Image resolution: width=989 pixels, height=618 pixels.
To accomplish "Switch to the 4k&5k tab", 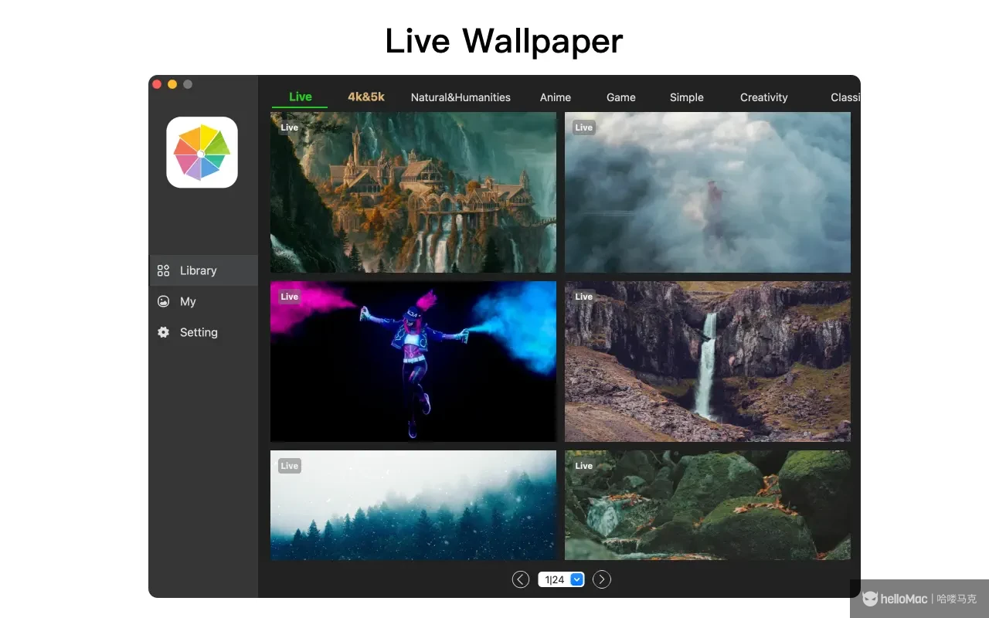I will (x=366, y=97).
